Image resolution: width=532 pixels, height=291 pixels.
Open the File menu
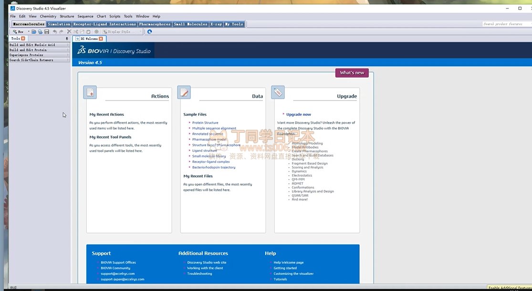pyautogui.click(x=13, y=16)
